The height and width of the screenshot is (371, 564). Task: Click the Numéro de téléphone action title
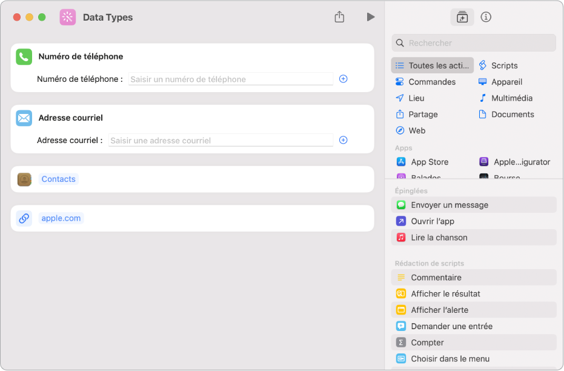coord(81,56)
